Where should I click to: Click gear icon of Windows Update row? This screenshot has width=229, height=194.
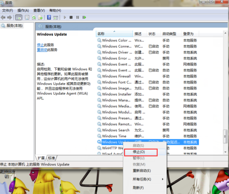coord(99,142)
